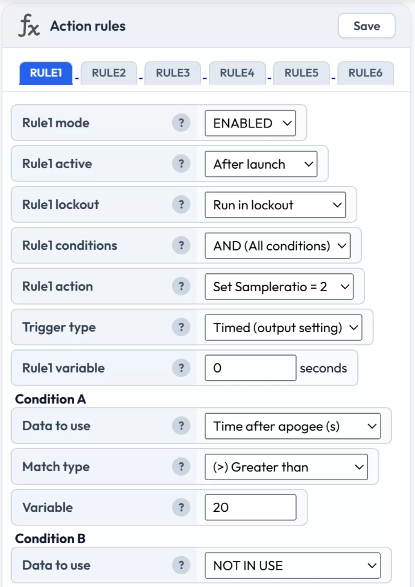The height and width of the screenshot is (587, 415).
Task: Click the Rule1 variable seconds input field
Action: tap(250, 368)
